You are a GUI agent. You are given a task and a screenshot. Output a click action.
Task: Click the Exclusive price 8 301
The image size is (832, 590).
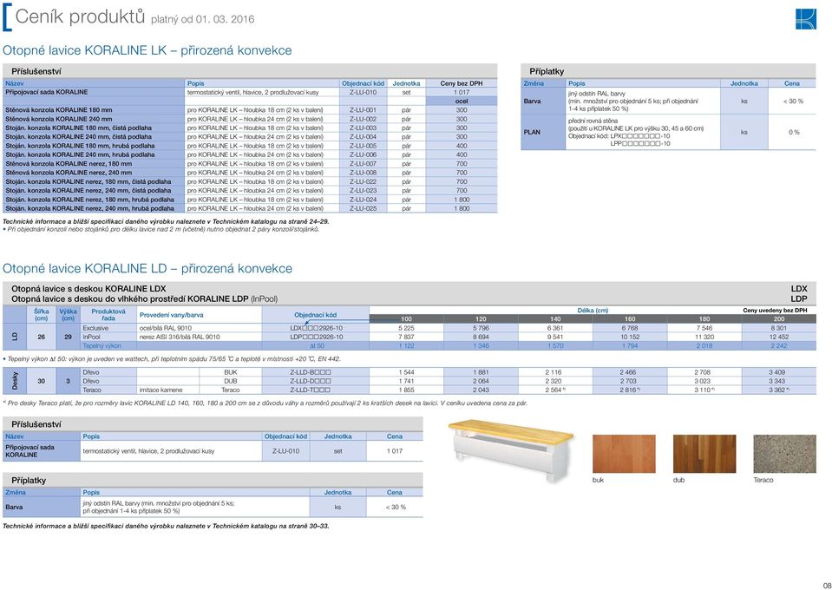778,328
